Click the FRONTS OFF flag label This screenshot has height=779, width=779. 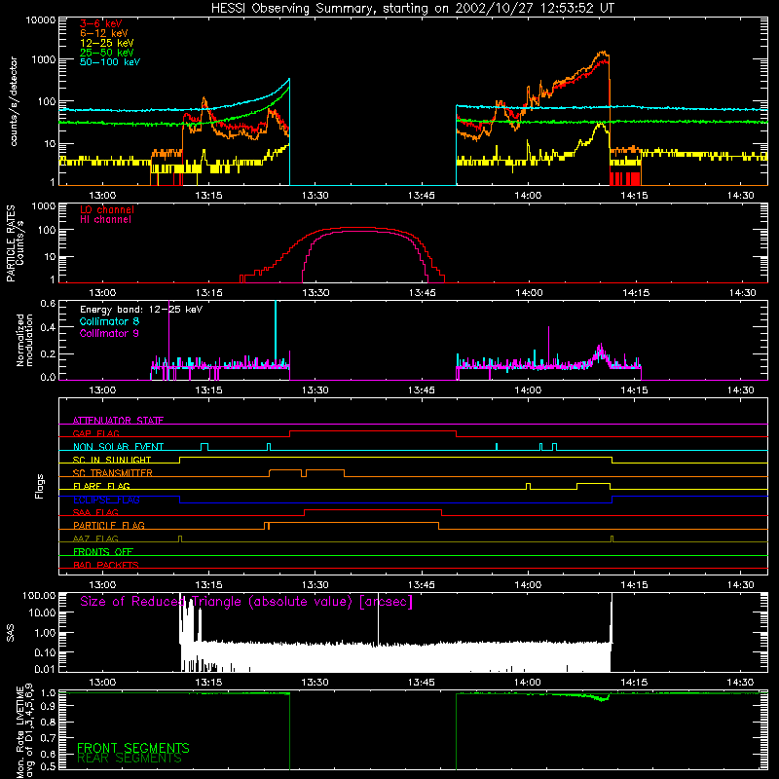(x=103, y=551)
